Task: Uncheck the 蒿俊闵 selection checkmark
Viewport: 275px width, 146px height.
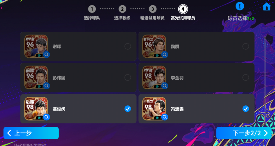Action: (128, 109)
